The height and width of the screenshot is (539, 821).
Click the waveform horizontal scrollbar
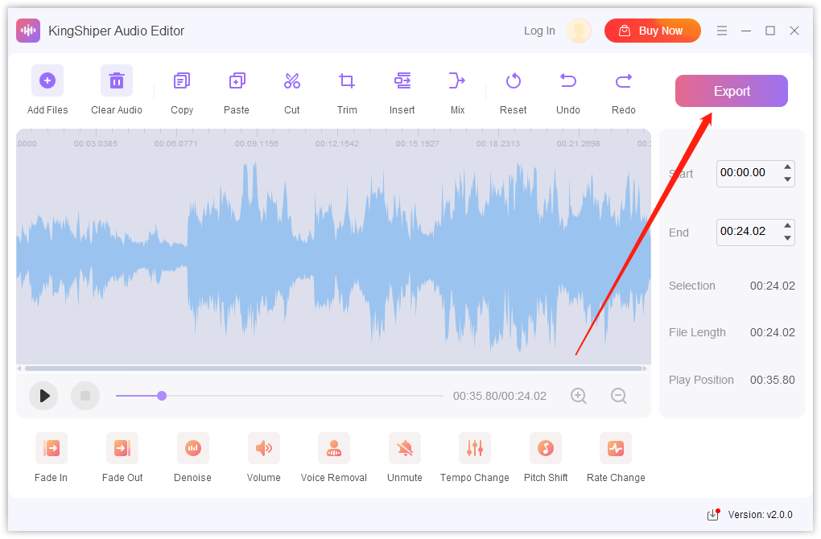(x=334, y=368)
